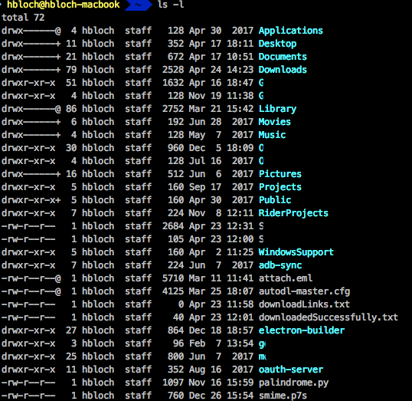Screen dimensions: 412x401
Task: Select the Pictures directory name
Action: [280, 174]
